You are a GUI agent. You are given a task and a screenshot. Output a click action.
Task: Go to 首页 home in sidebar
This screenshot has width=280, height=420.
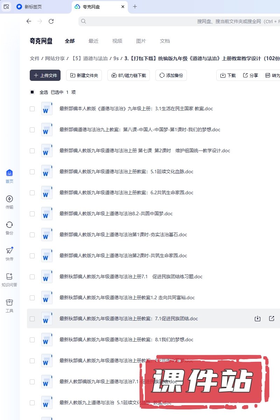[x=9, y=176]
